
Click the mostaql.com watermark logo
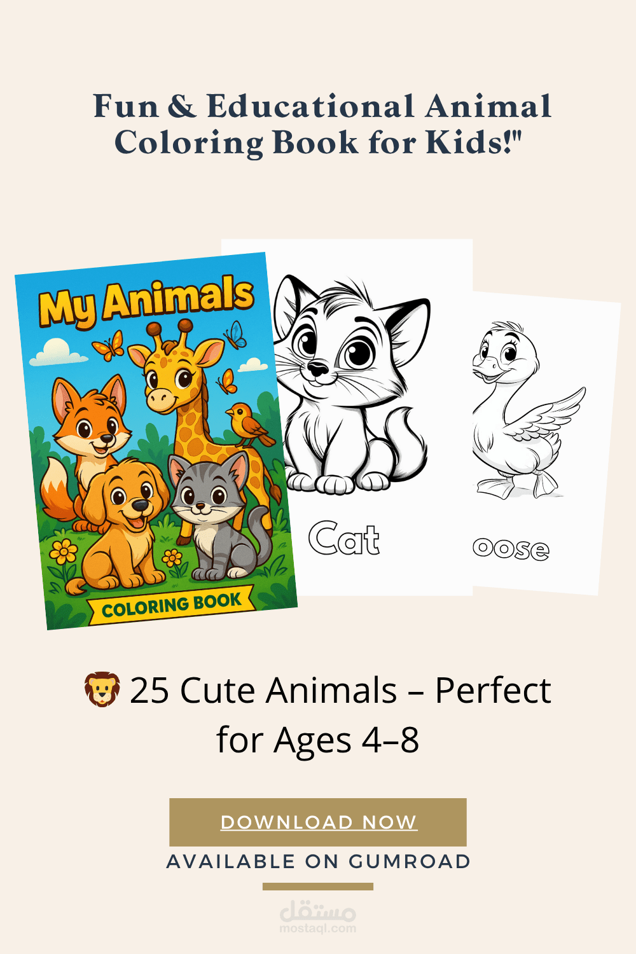tap(318, 916)
